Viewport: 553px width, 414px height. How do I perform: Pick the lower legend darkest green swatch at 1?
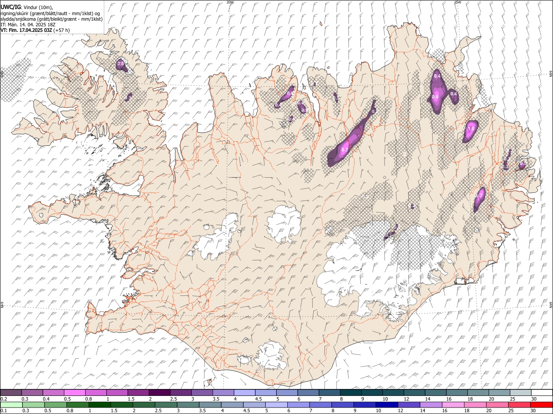pos(99,405)
